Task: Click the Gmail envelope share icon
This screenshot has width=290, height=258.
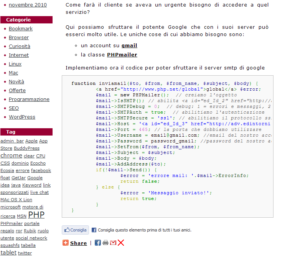Action: coord(113,243)
